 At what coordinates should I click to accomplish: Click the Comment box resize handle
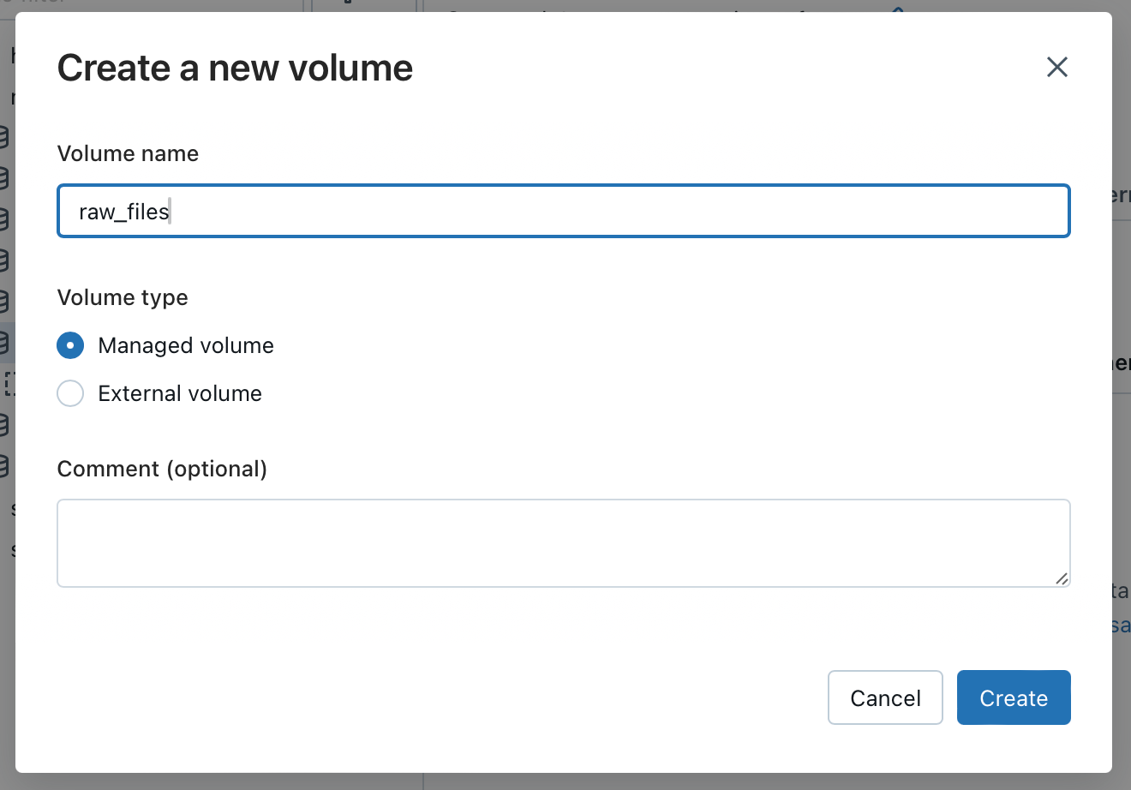click(x=1062, y=579)
